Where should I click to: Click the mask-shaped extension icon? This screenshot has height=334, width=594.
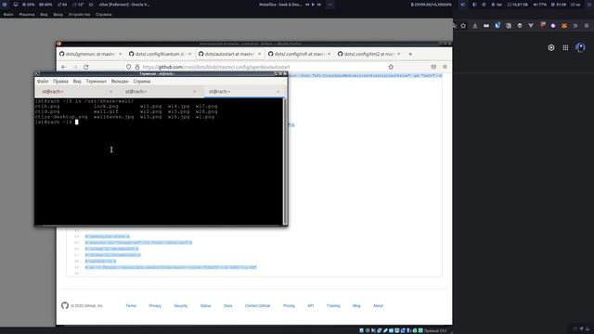[486, 26]
